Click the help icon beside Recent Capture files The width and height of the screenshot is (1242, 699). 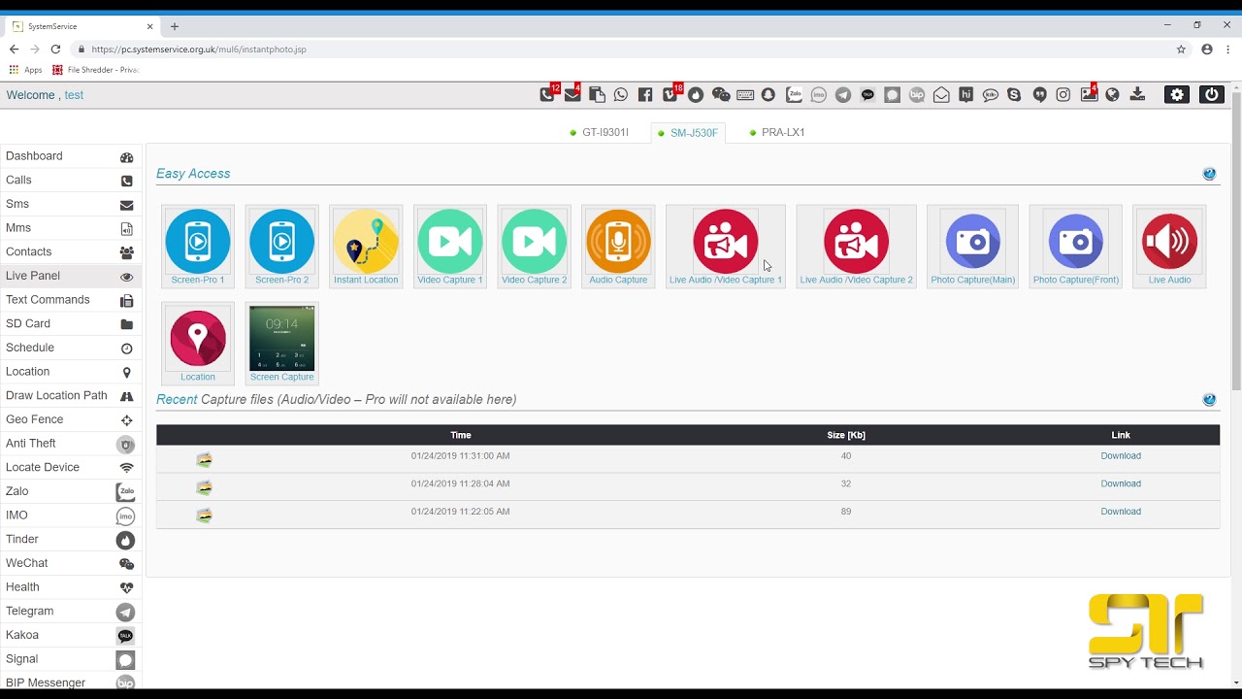pos(1209,399)
